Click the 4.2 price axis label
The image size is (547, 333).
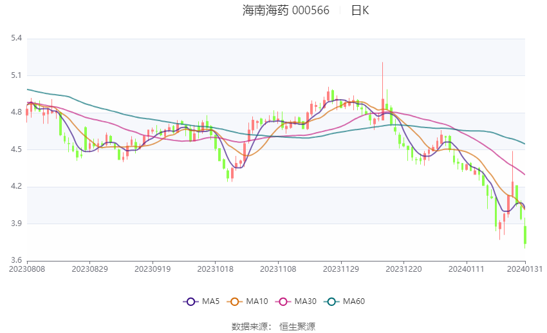[x=16, y=186]
